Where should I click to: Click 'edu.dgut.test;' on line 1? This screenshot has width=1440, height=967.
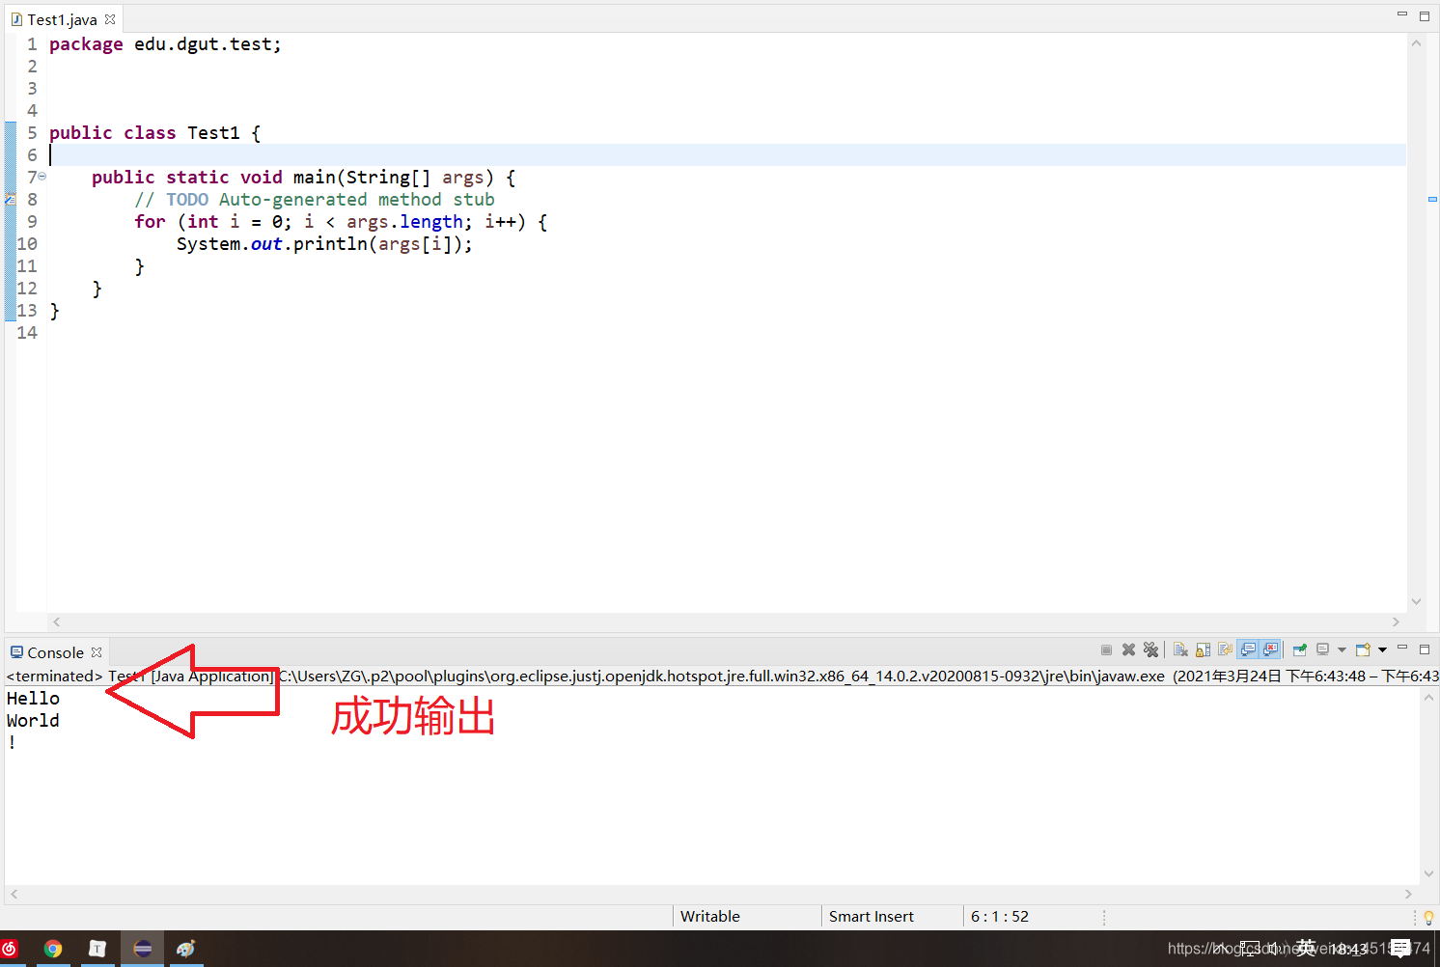pos(208,44)
